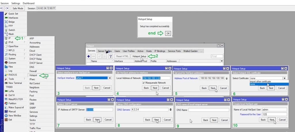Viewport: 295px width, 132px height.
Task: Toggle the Safe Mode button
Action: pos(18,8)
